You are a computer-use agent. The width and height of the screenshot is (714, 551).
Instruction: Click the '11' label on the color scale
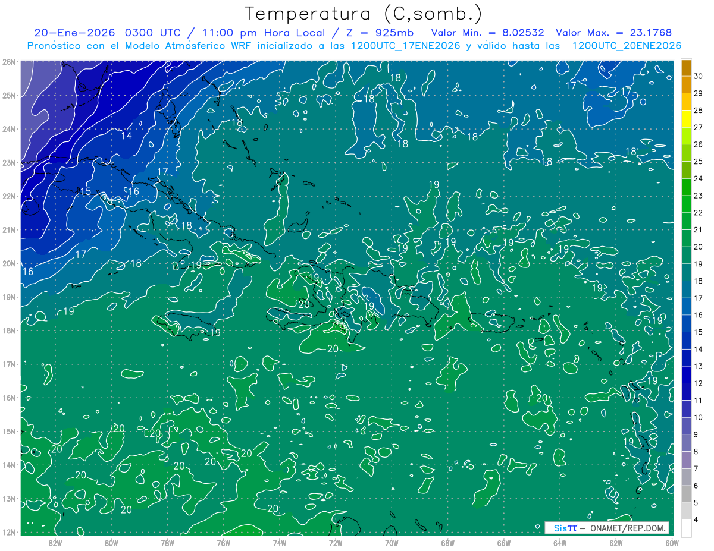[x=699, y=401]
